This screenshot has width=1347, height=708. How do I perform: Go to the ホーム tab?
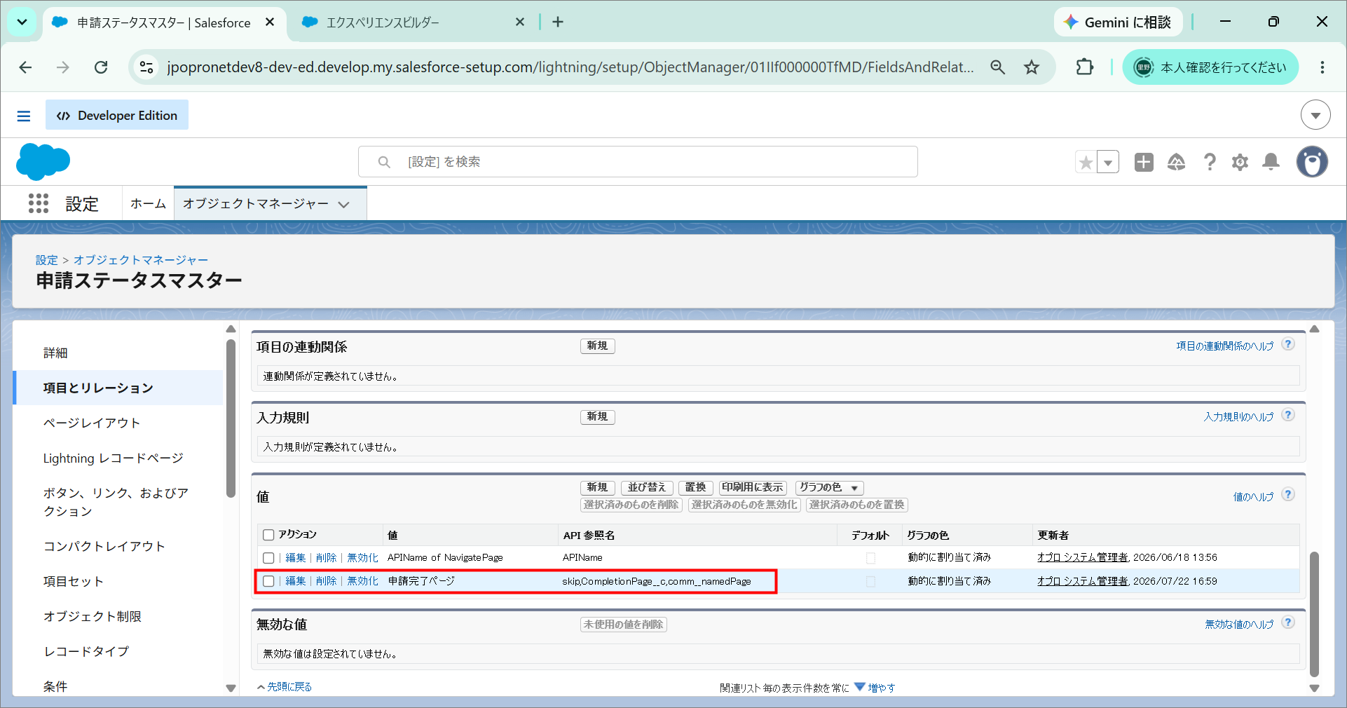[x=148, y=204]
